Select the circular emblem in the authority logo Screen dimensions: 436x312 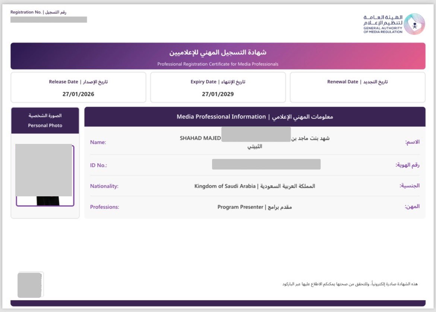pos(415,23)
